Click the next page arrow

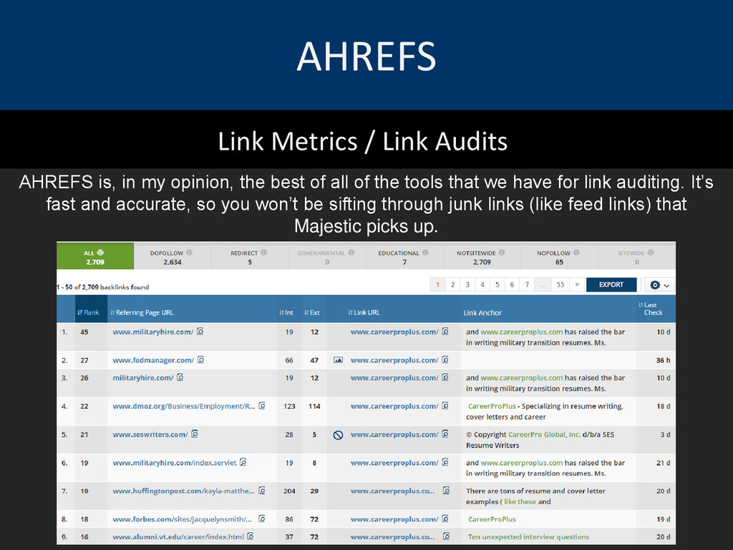[x=577, y=285]
